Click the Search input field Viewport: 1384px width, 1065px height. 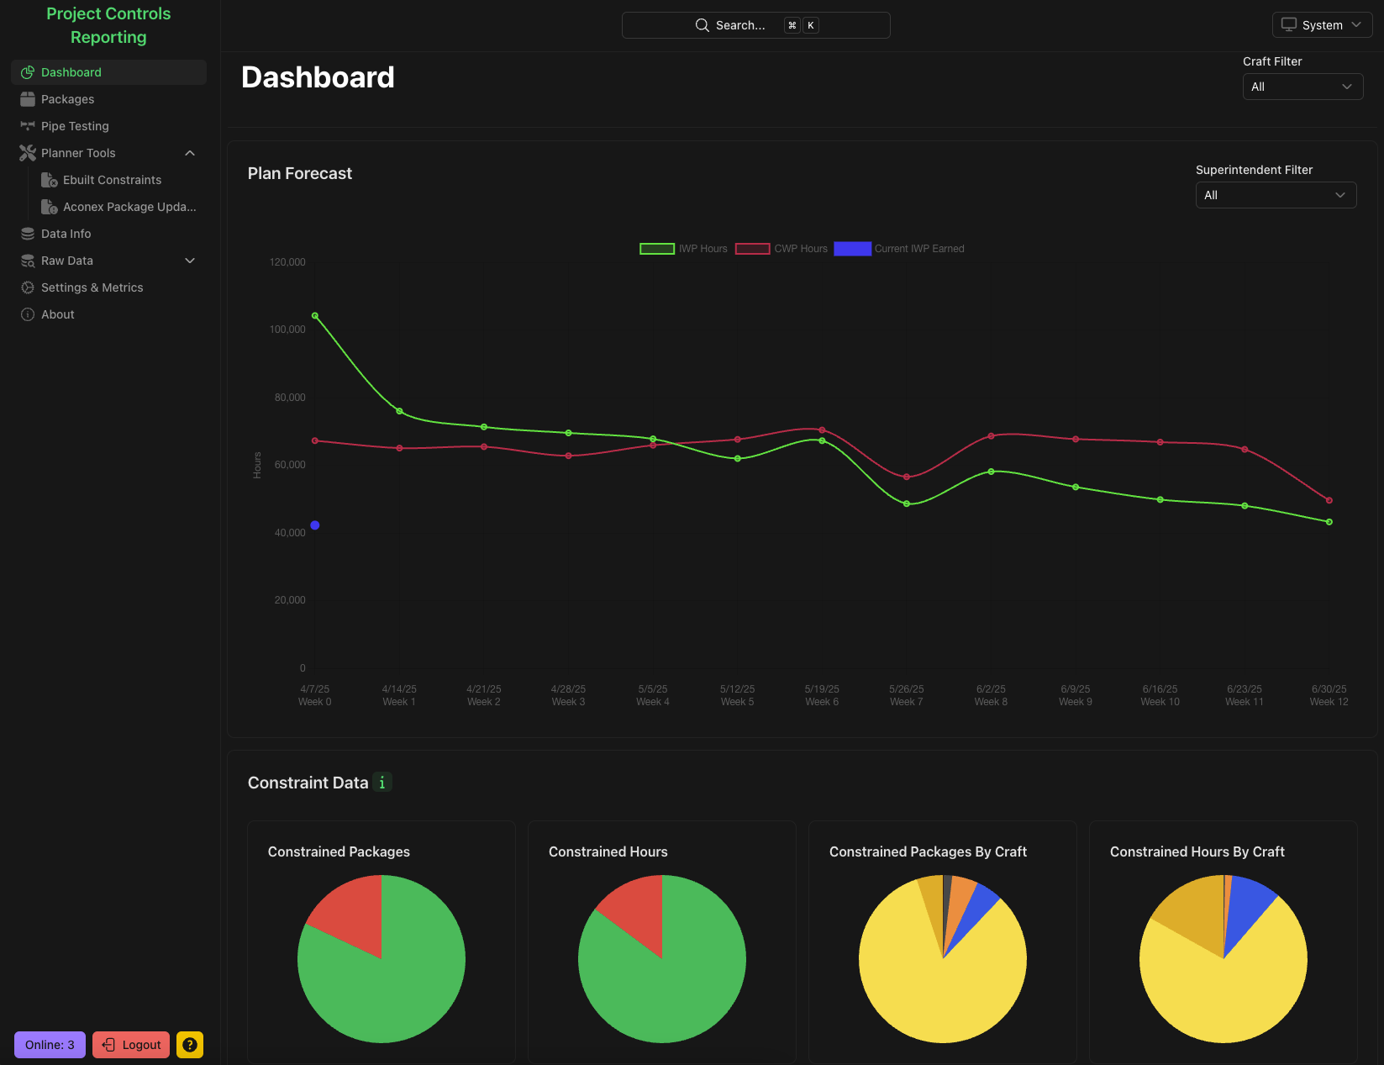tap(755, 25)
